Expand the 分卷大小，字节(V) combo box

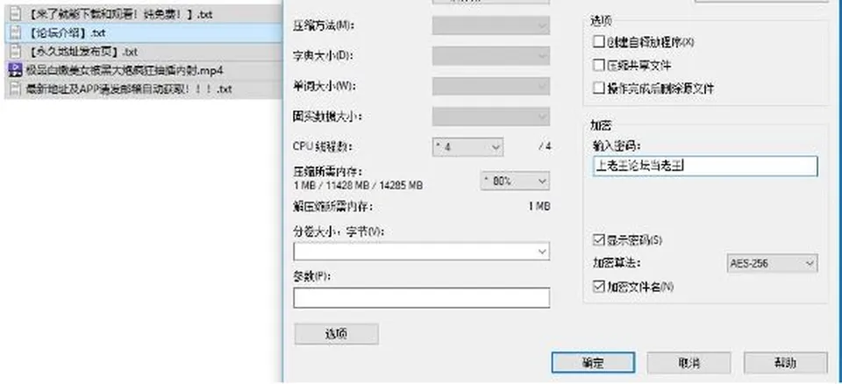click(542, 252)
